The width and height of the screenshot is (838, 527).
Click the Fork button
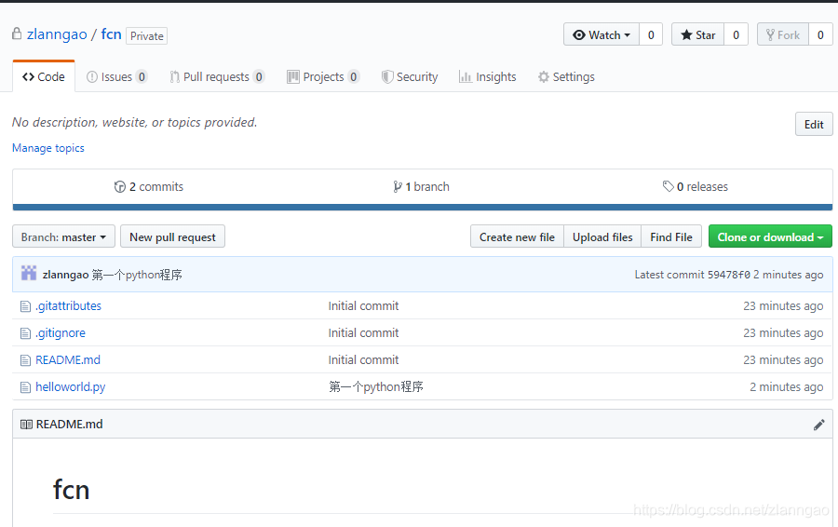click(x=783, y=34)
